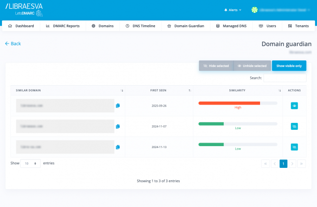Unhide the domain seen 2024-11-13
Viewport: 317px width, 207px height.
coord(294,147)
